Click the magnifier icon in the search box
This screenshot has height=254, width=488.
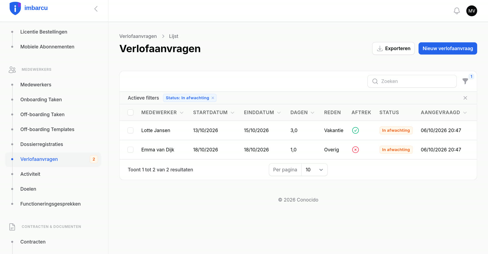[x=375, y=81]
